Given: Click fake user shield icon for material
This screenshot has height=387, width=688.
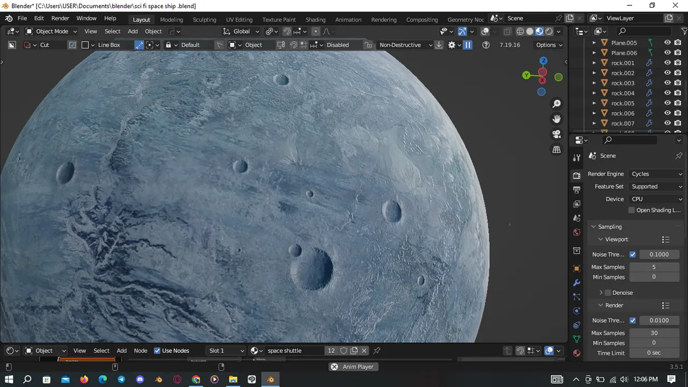Looking at the screenshot, I should click(343, 350).
